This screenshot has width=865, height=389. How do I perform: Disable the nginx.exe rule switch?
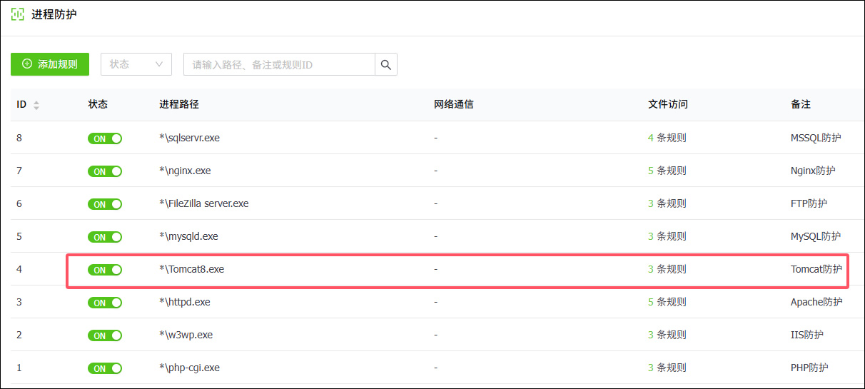coord(105,171)
